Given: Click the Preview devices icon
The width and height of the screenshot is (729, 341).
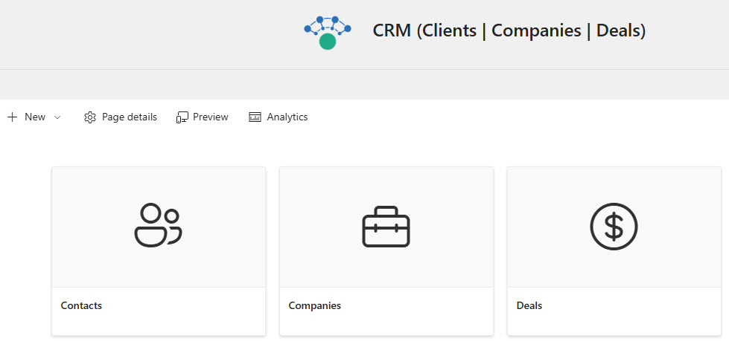Looking at the screenshot, I should coord(182,117).
